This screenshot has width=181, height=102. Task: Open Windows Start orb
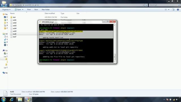tap(3, 99)
